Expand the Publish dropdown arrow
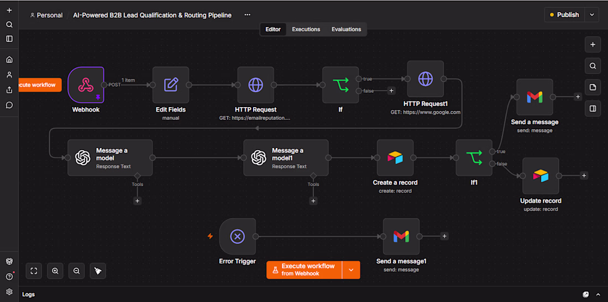 click(592, 15)
